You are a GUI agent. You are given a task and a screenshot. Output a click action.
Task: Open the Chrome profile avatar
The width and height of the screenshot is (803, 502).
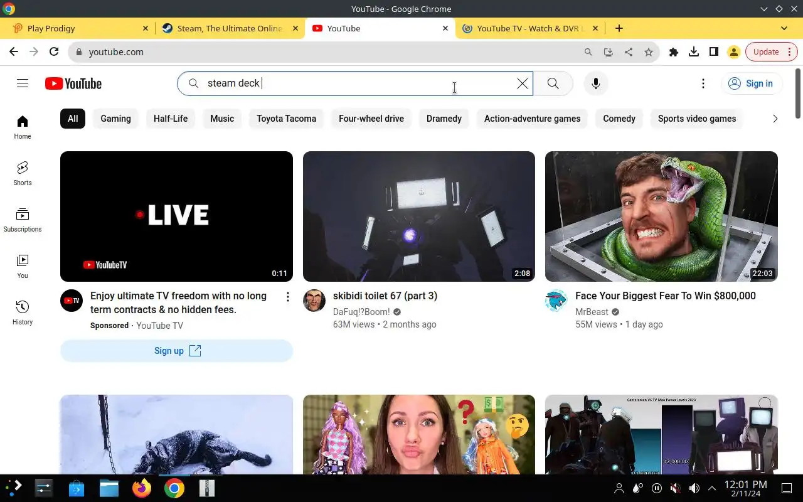click(x=734, y=52)
